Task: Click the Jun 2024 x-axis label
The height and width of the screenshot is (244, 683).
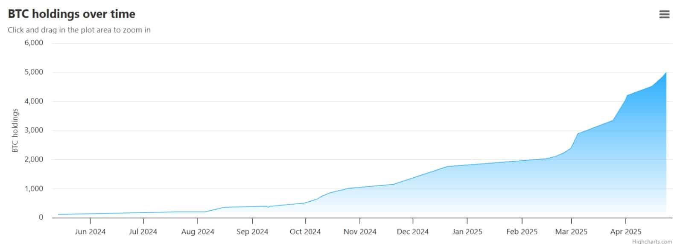Action: click(90, 232)
